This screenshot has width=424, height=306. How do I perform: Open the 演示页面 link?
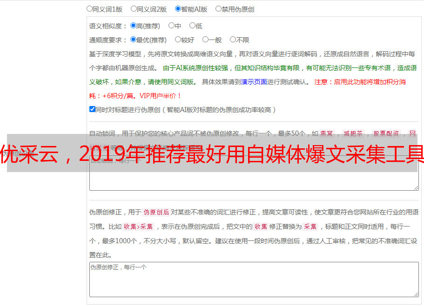pos(254,82)
